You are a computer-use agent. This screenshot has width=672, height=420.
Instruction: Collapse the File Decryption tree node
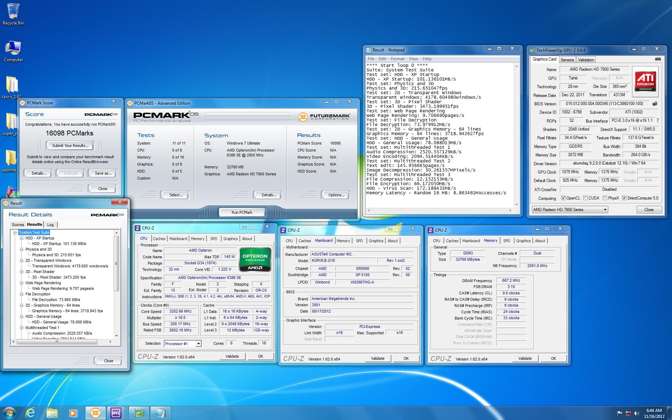point(22,294)
